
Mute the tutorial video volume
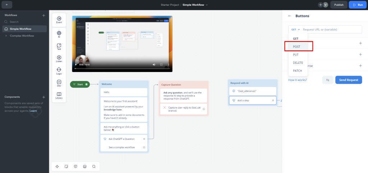pyautogui.click(x=154, y=65)
